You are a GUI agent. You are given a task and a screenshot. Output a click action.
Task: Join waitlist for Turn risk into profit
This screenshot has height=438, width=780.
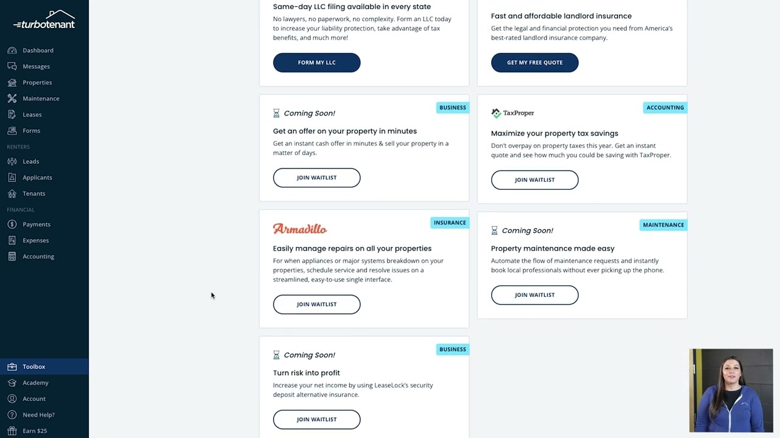click(317, 419)
